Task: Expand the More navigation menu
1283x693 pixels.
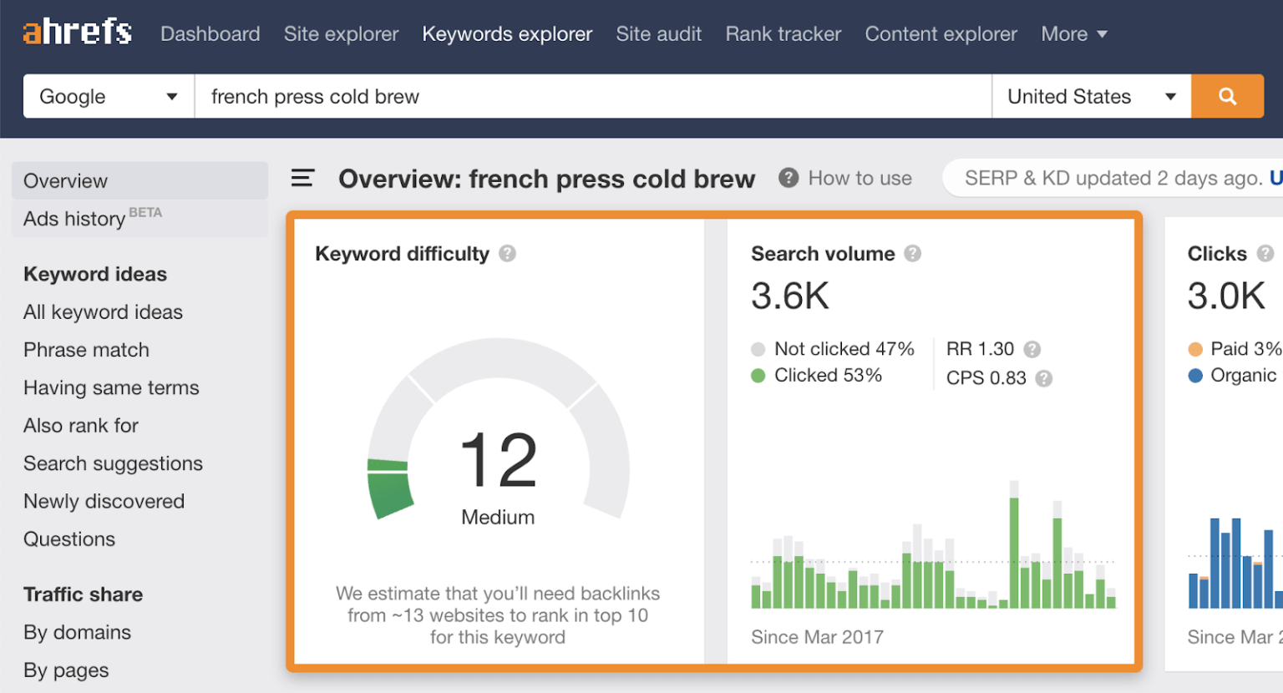Action: point(1073,34)
